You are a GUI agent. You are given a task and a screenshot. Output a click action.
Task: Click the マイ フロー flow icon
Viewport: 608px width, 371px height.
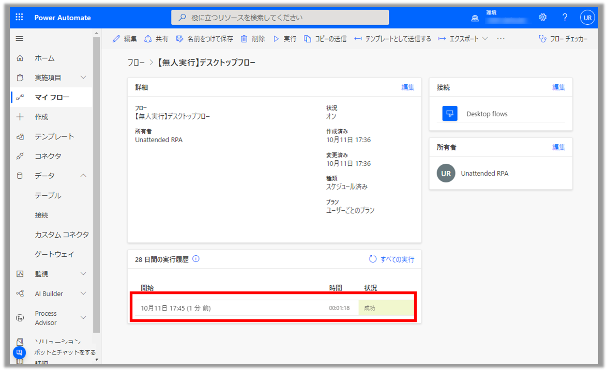tap(20, 97)
